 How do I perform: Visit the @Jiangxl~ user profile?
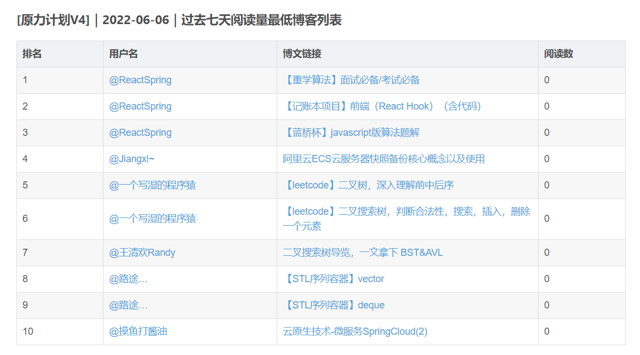132,159
